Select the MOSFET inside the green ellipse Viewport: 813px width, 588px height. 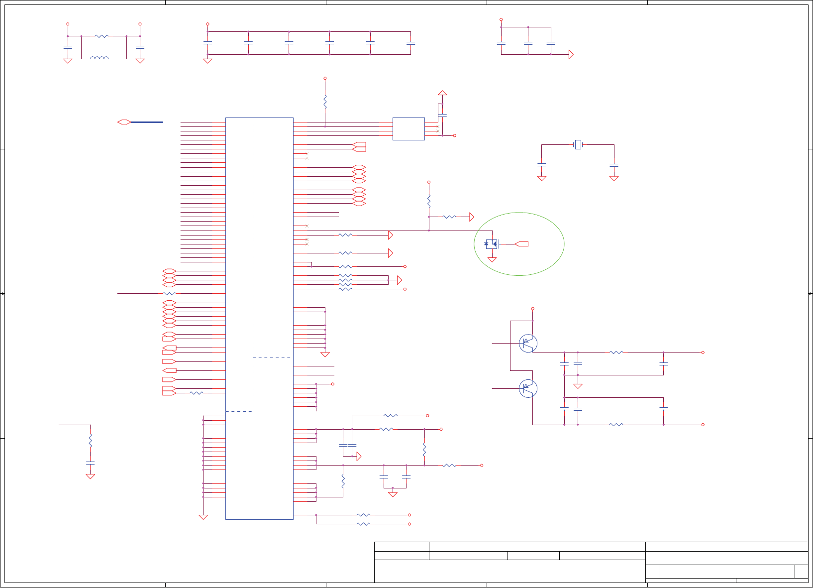(492, 244)
